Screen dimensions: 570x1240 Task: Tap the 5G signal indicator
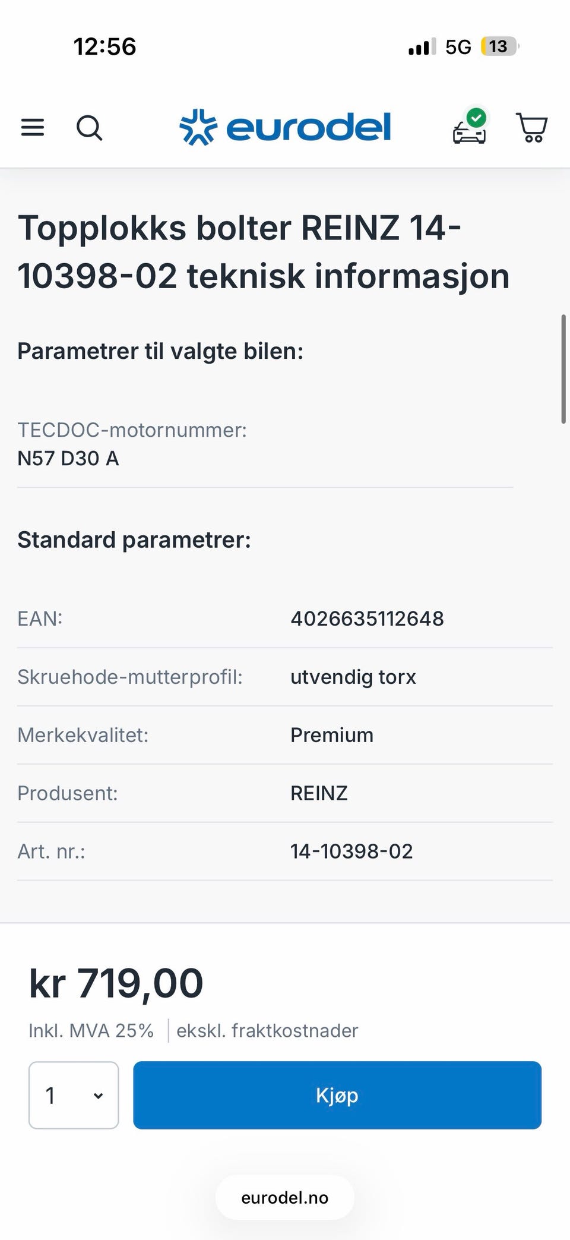tap(458, 47)
